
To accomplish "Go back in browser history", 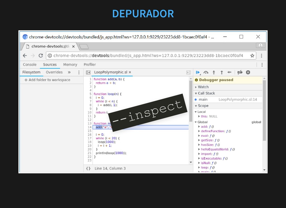I will click(25, 55).
